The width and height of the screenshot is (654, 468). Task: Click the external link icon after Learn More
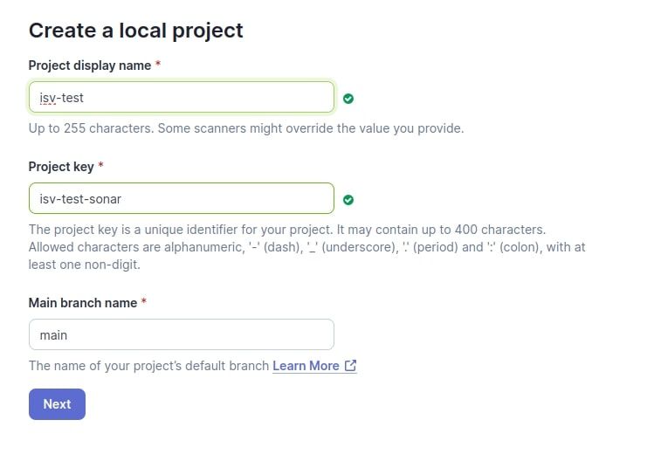coord(350,366)
